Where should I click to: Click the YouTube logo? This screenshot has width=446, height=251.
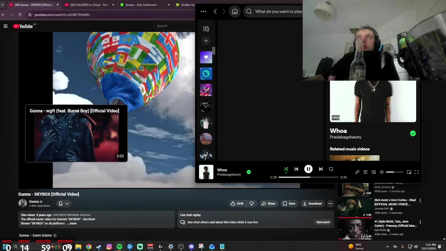(23, 26)
